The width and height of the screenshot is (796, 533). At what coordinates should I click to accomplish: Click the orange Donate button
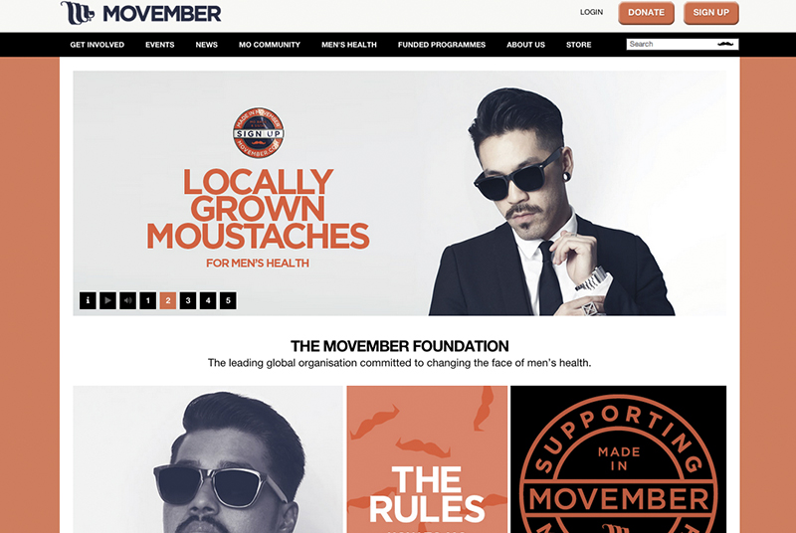pos(646,13)
